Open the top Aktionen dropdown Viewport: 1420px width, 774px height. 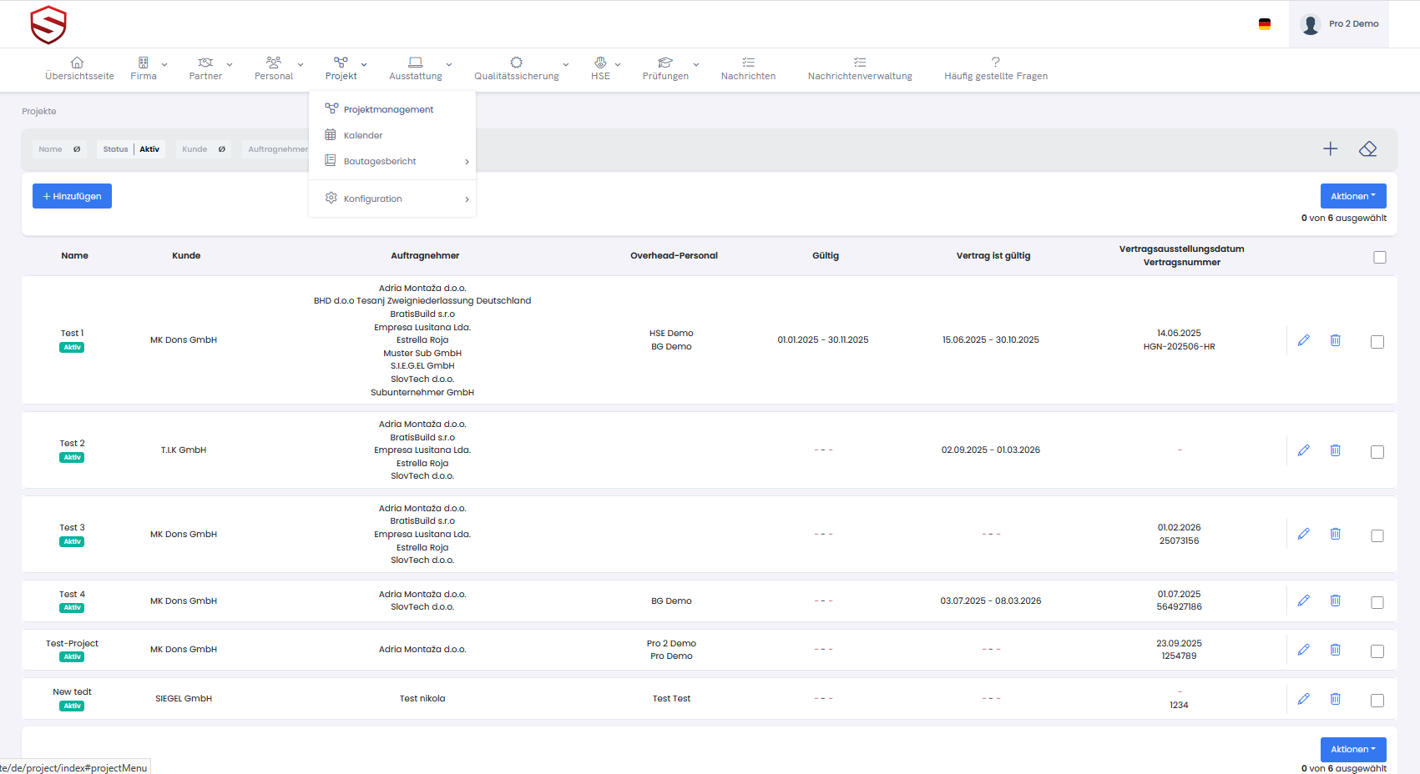pyautogui.click(x=1352, y=196)
